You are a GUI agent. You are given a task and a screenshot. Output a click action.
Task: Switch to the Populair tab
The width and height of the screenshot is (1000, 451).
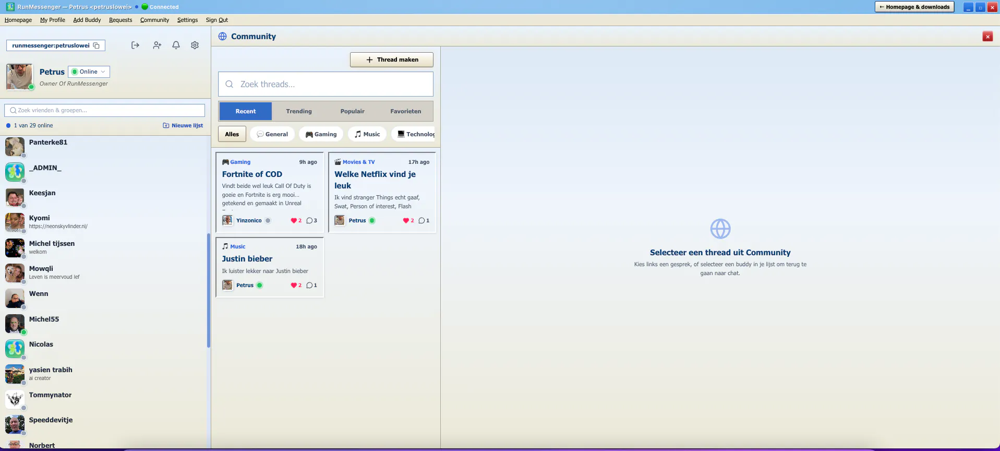(353, 111)
